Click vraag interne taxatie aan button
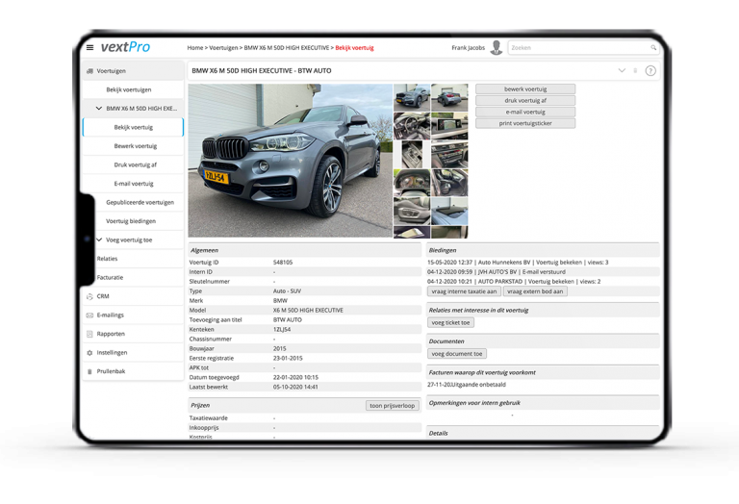The height and width of the screenshot is (504, 739). click(464, 291)
